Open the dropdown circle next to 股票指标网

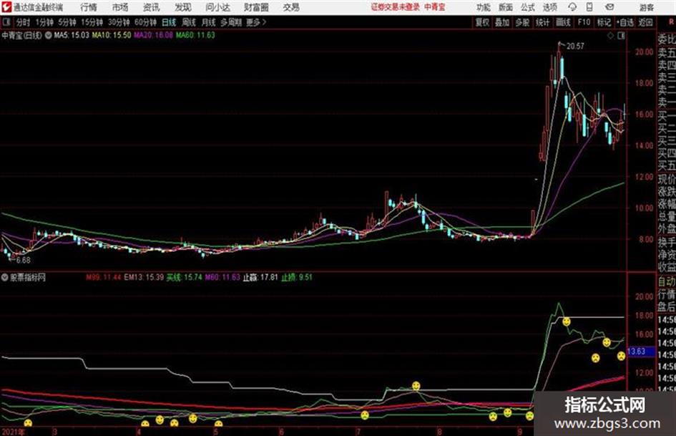click(x=5, y=277)
